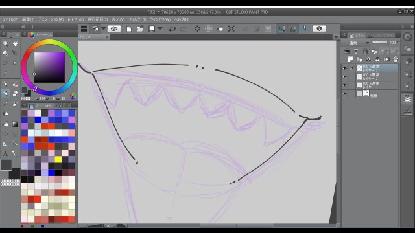
Task: Click the new layer icon in Layers panel
Action: point(350,59)
